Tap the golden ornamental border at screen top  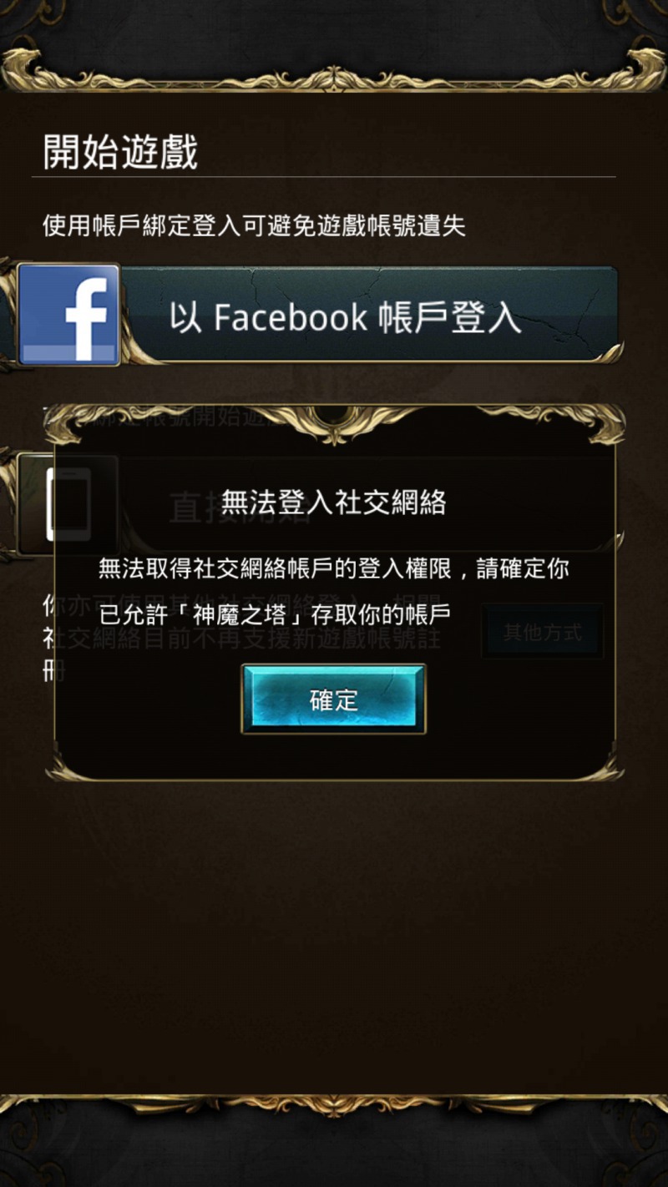(334, 71)
